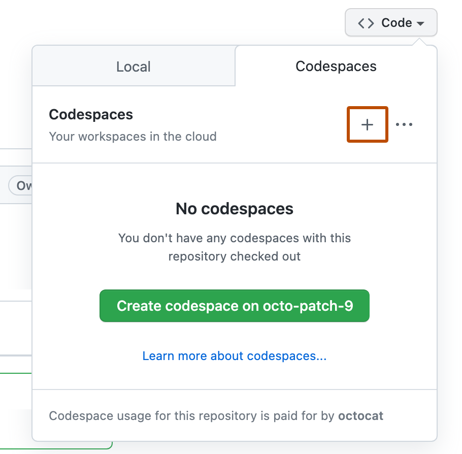This screenshot has width=462, height=454.
Task: Click Create codespace on octo-patch-9
Action: click(x=235, y=306)
